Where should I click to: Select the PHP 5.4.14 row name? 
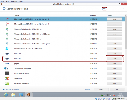(x=18, y=59)
